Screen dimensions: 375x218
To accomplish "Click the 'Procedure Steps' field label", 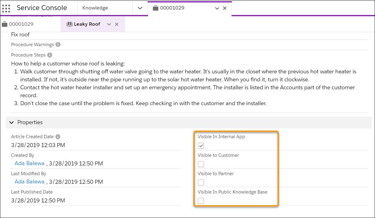I will [x=28, y=55].
